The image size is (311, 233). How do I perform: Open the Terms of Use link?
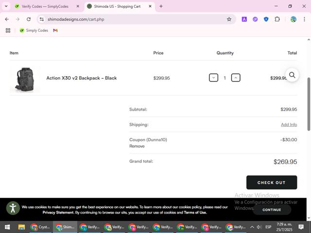coord(195,213)
